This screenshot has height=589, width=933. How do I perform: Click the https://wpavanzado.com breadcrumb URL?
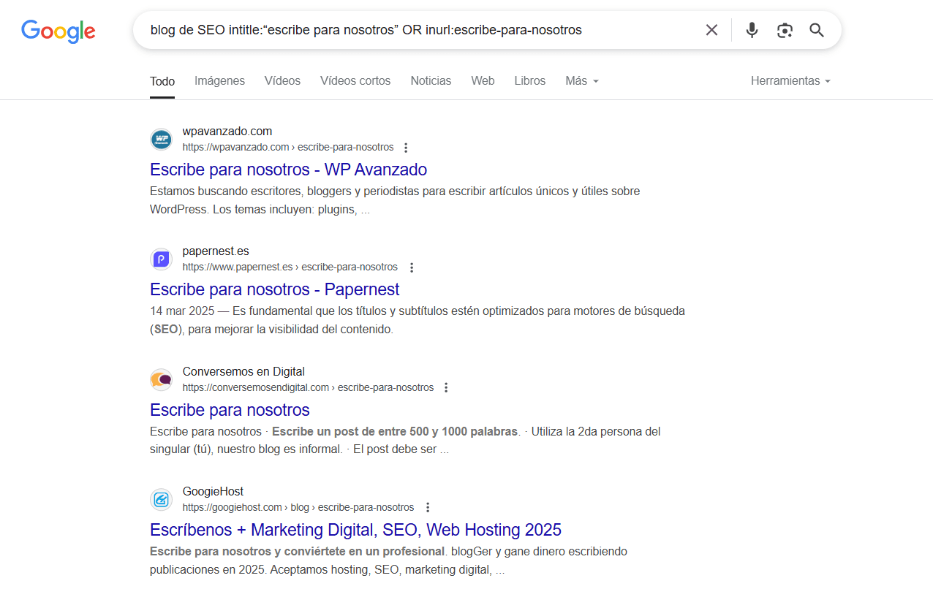click(x=288, y=147)
